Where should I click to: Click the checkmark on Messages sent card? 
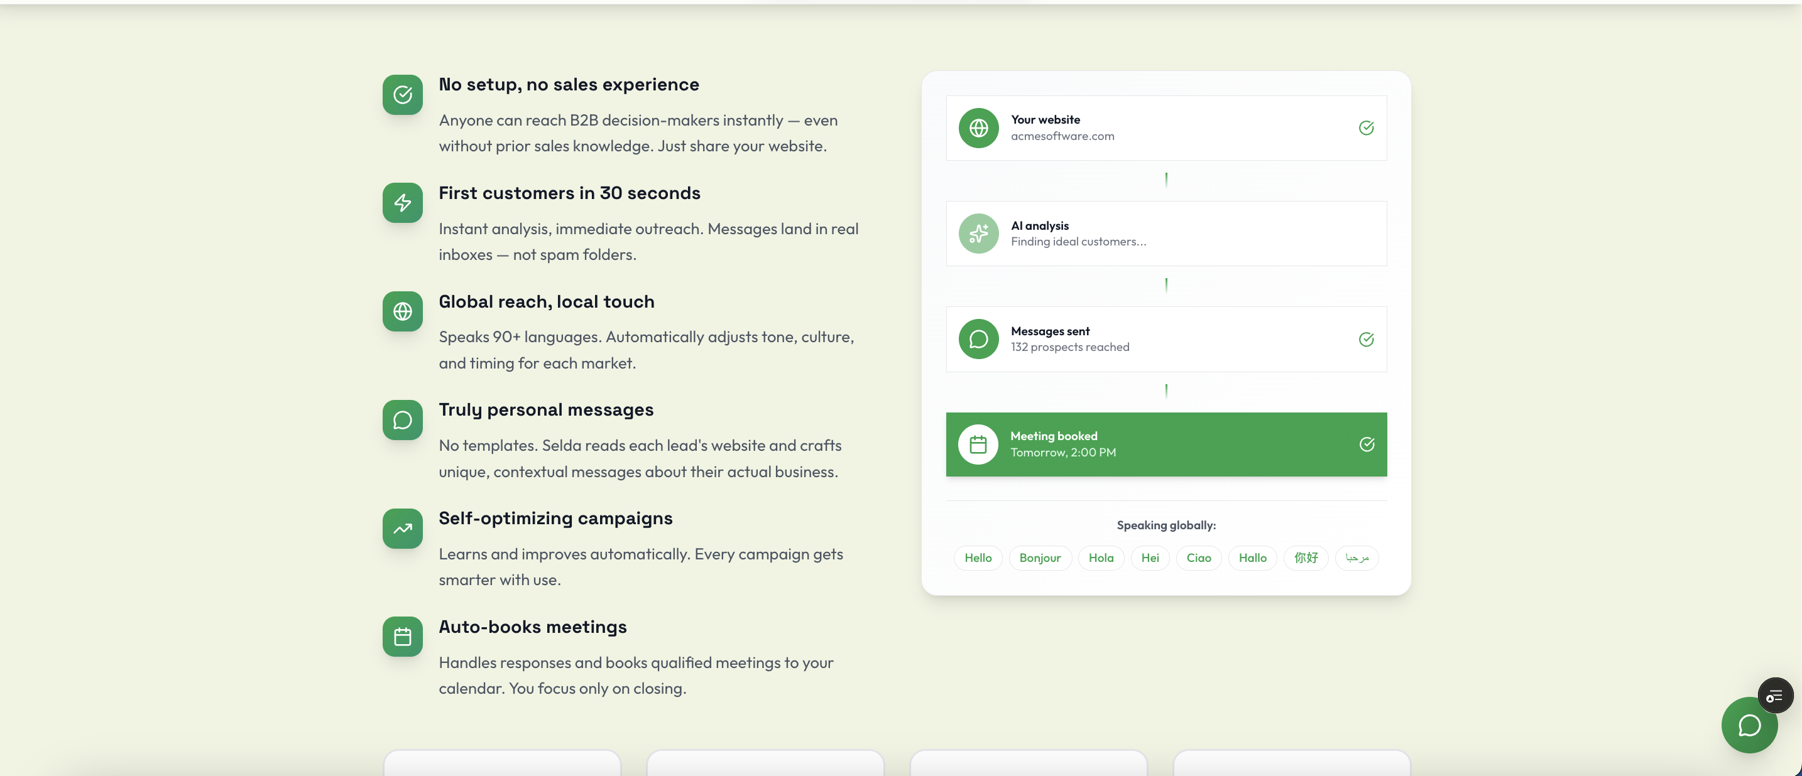point(1365,340)
